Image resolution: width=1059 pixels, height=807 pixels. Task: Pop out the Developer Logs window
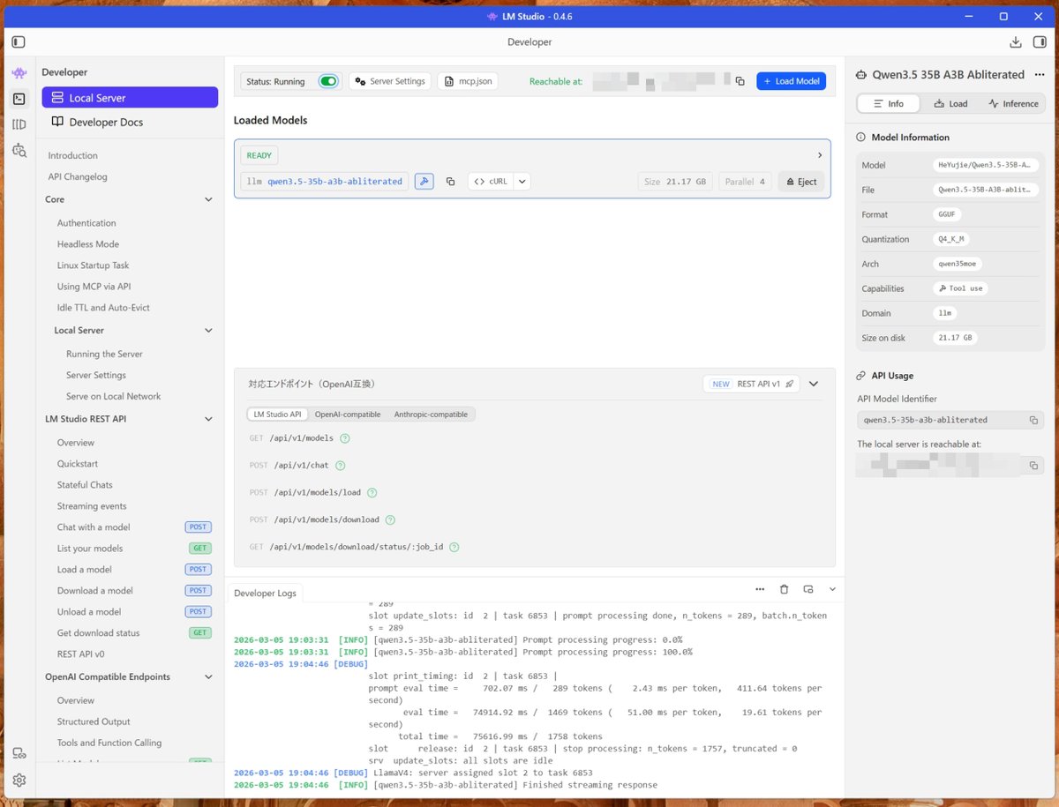pos(807,589)
